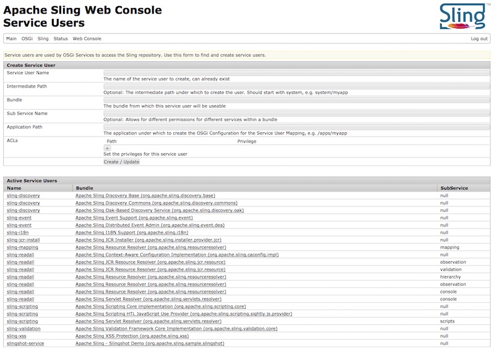The height and width of the screenshot is (354, 495).
Task: Open Apache Sling I18N Support bundle link
Action: click(x=132, y=233)
